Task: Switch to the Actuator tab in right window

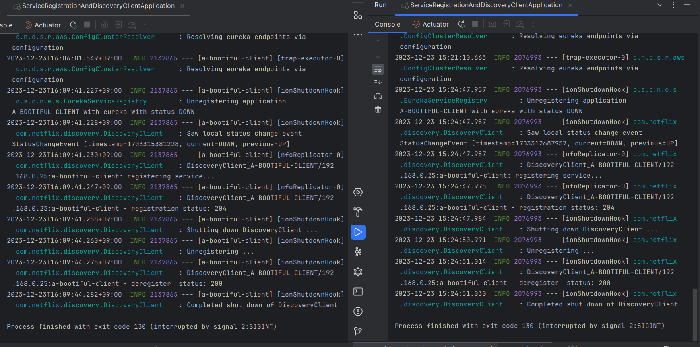Action: click(x=430, y=25)
